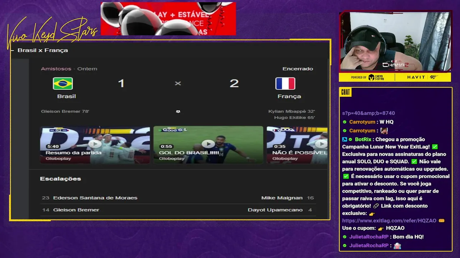The height and width of the screenshot is (258, 460).
Task: Open the exitlag.com/refer/HQZAO link in chat
Action: point(389,221)
